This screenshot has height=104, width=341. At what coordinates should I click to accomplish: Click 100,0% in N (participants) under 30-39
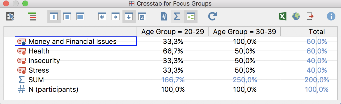pyautogui.click(x=245, y=89)
